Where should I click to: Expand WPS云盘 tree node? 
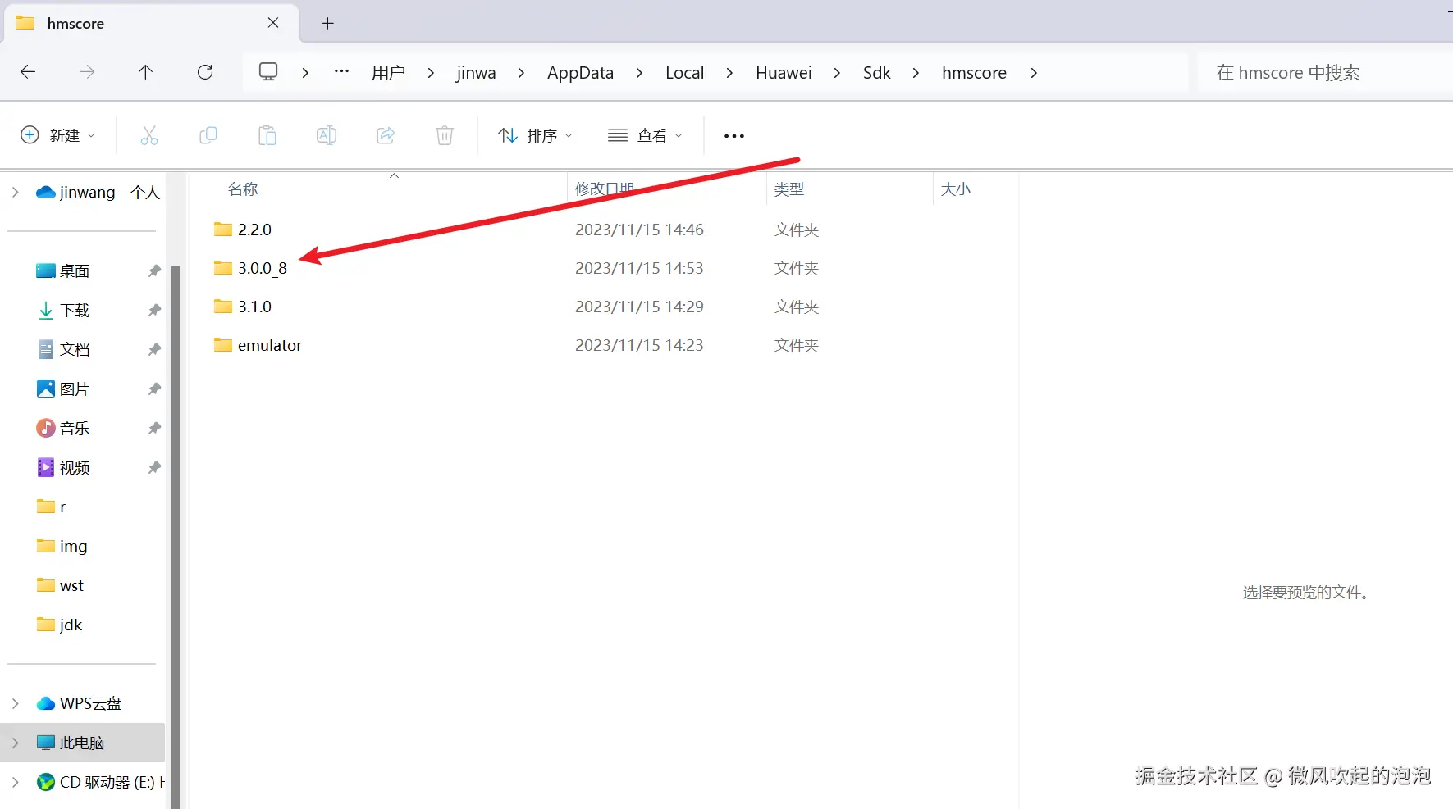pos(15,703)
